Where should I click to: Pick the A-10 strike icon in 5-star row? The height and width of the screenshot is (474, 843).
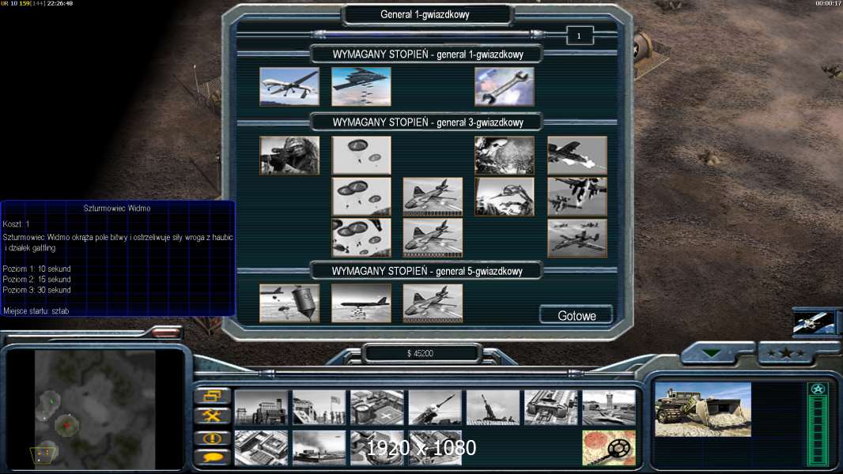(x=433, y=303)
